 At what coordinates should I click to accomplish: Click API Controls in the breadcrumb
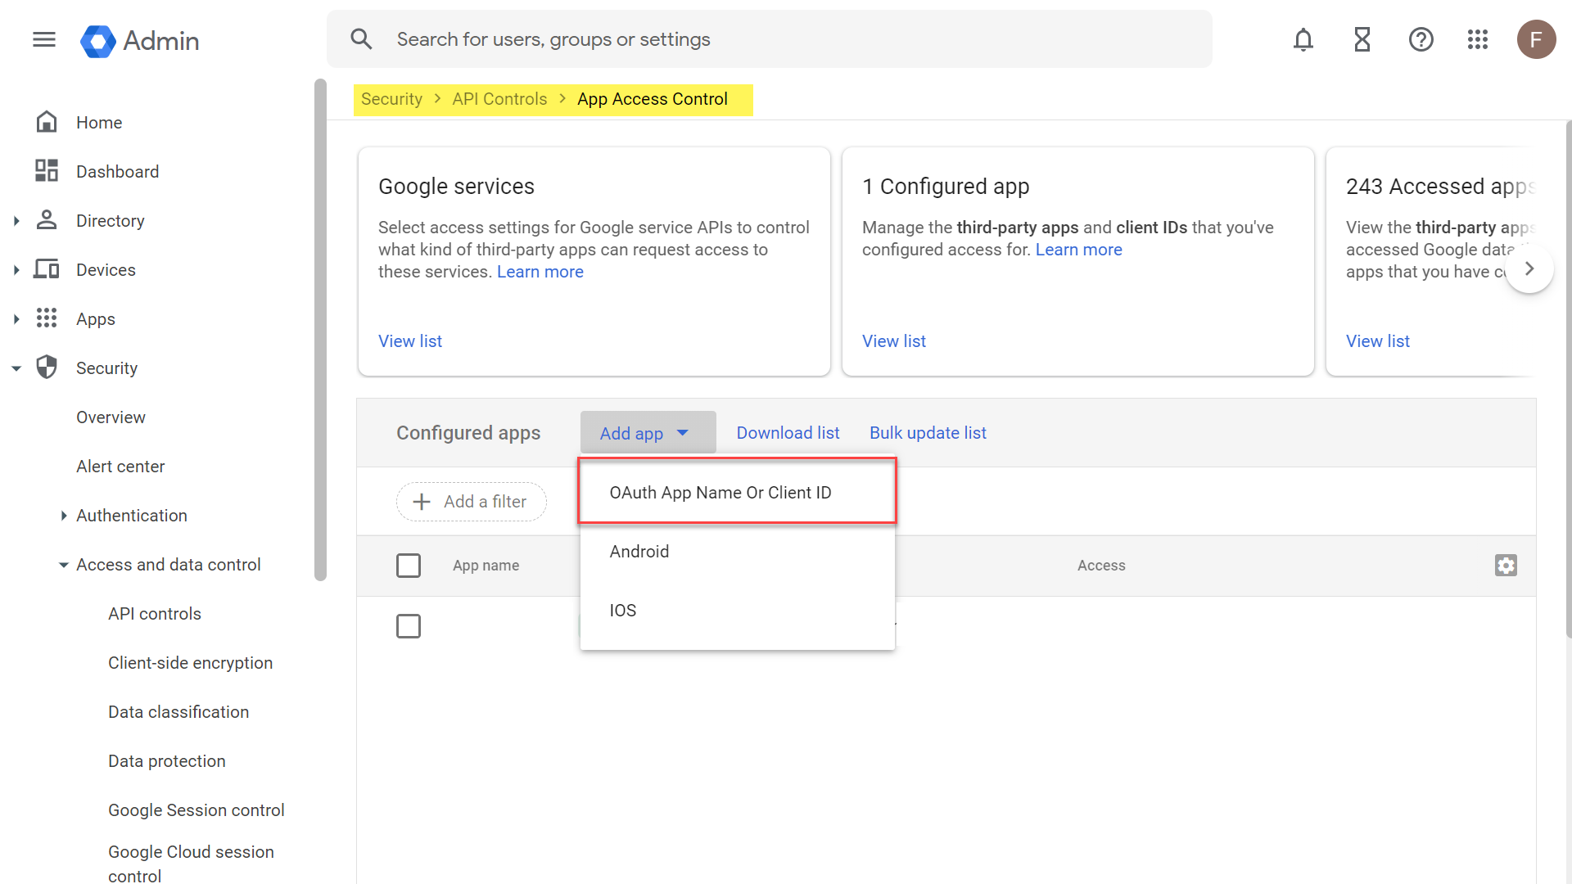(x=499, y=99)
